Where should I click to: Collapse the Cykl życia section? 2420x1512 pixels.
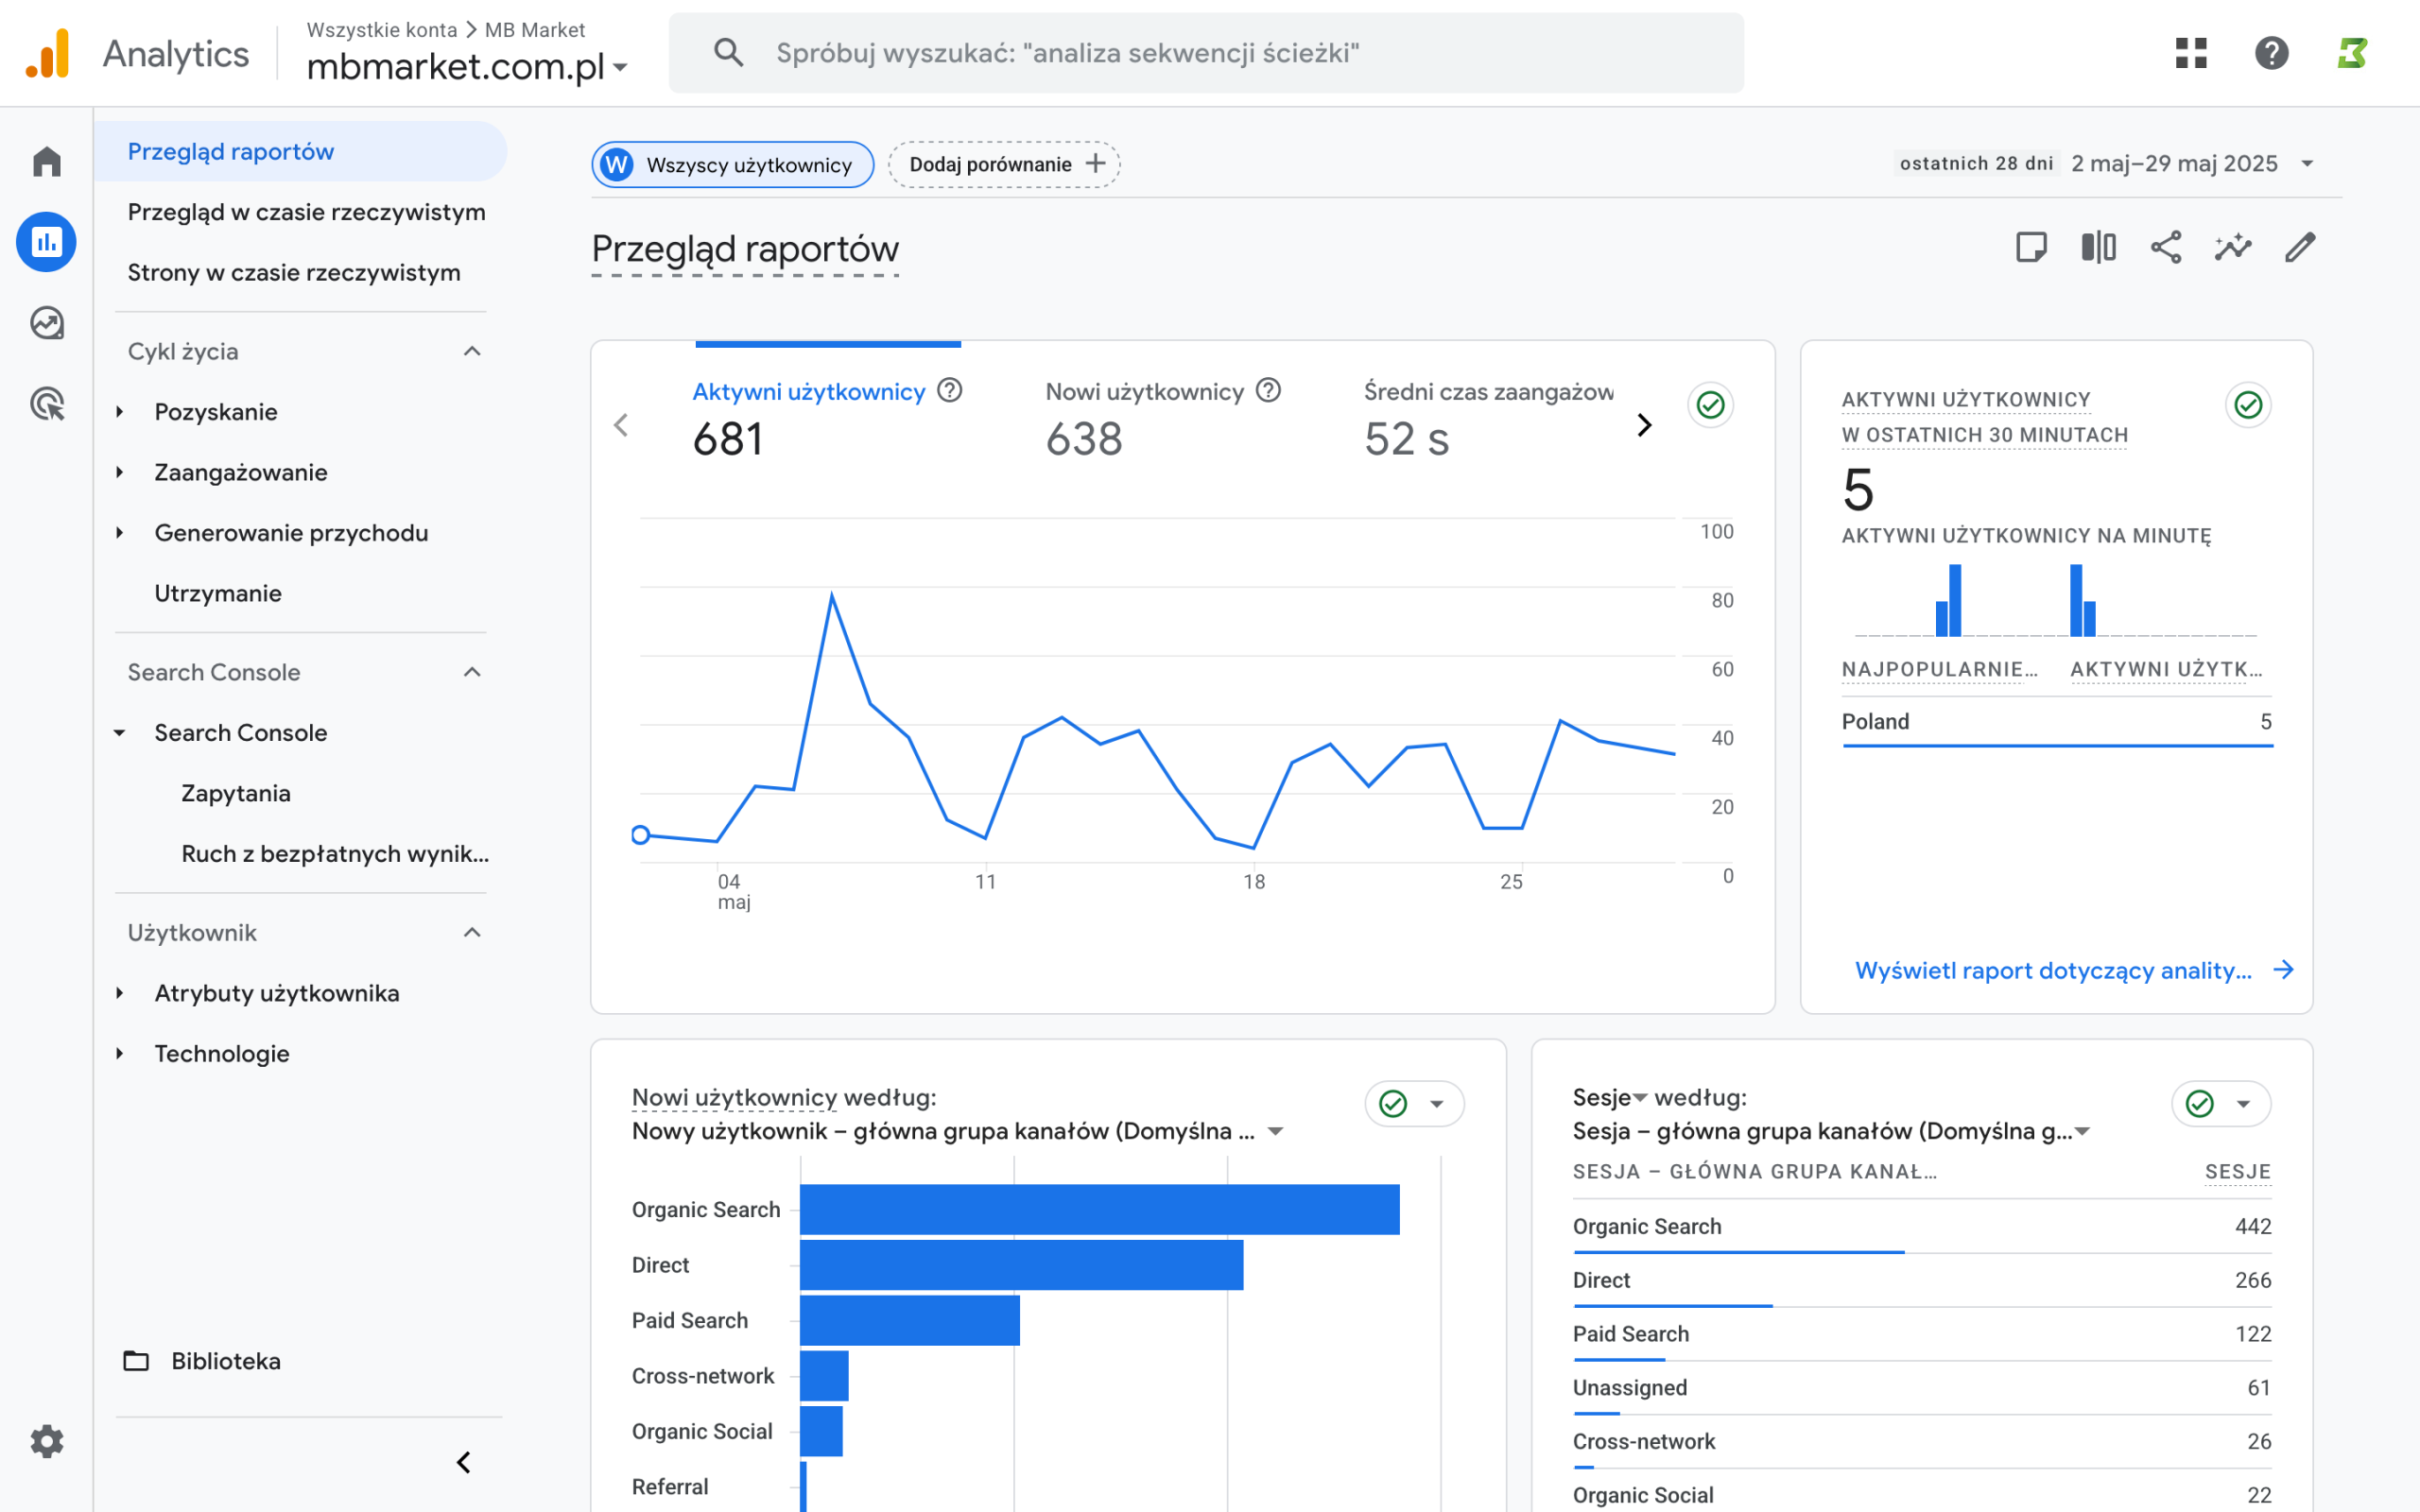[472, 351]
